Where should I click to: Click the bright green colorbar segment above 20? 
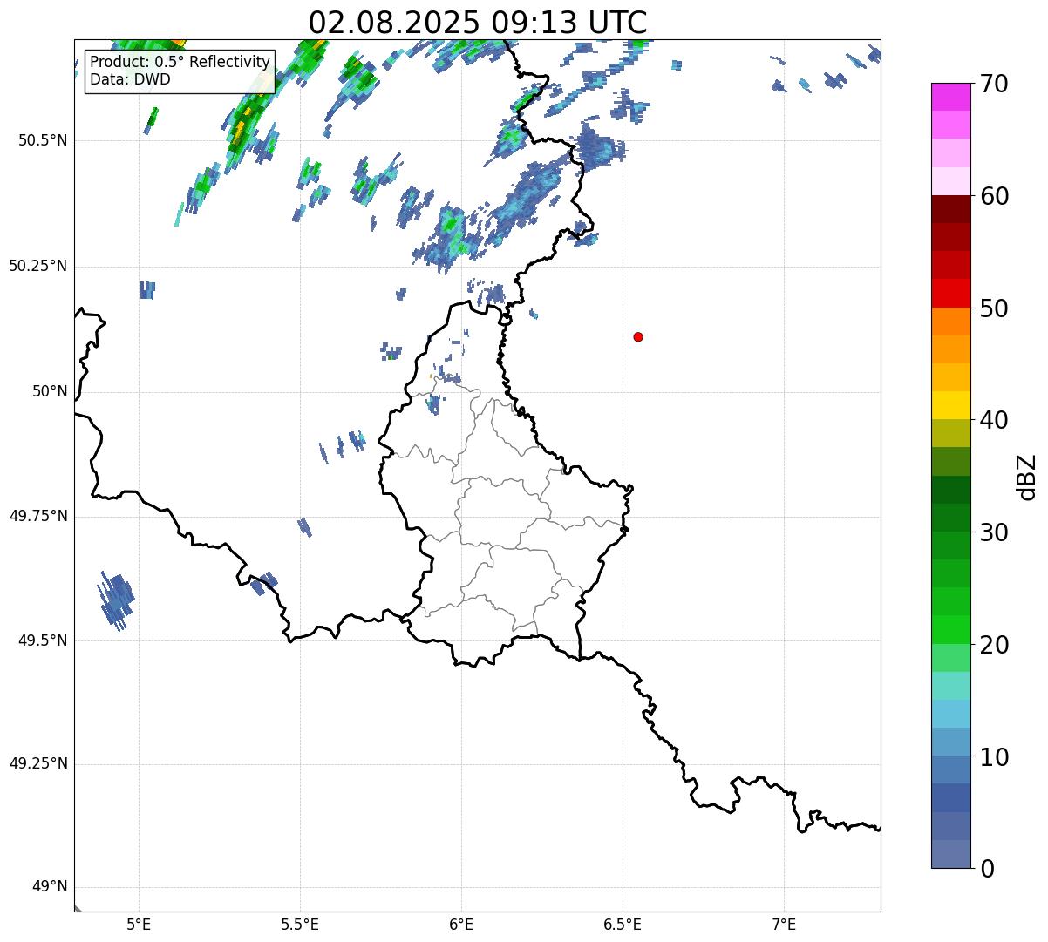(951, 630)
